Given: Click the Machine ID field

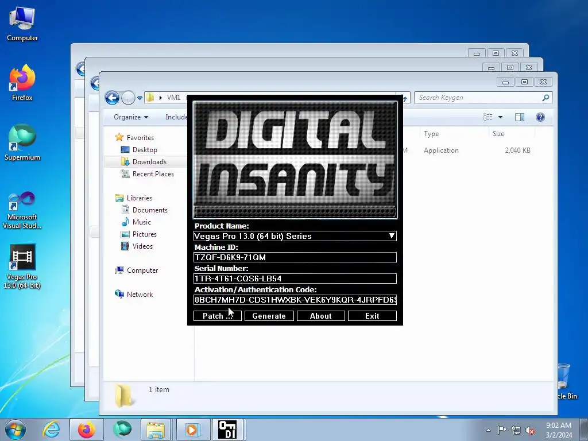Looking at the screenshot, I should (x=295, y=257).
